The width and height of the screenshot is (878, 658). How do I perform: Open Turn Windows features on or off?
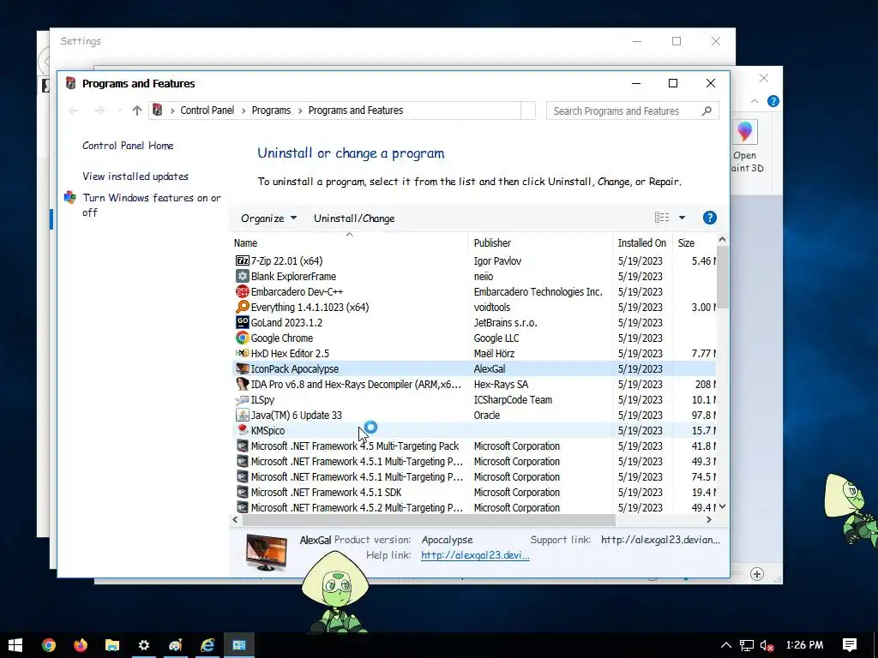pos(151,205)
